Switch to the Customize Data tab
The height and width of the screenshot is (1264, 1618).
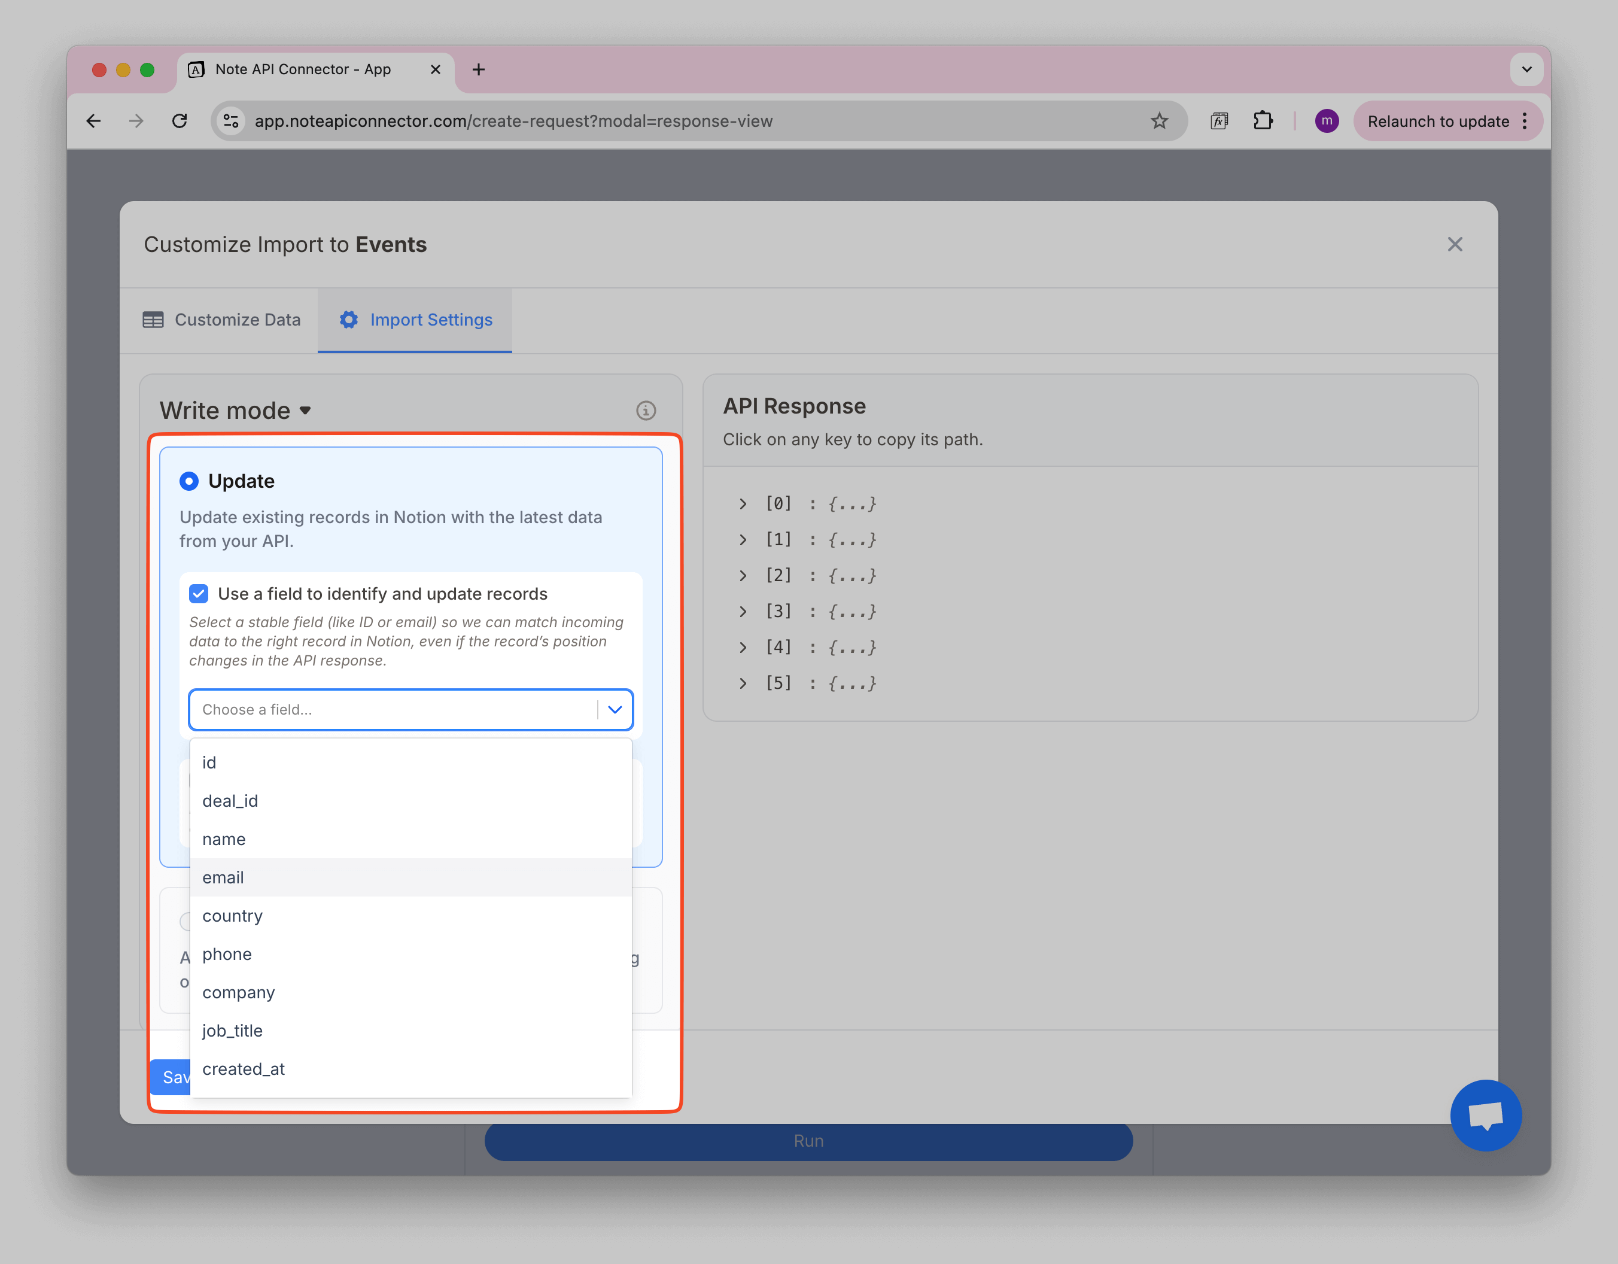[221, 320]
